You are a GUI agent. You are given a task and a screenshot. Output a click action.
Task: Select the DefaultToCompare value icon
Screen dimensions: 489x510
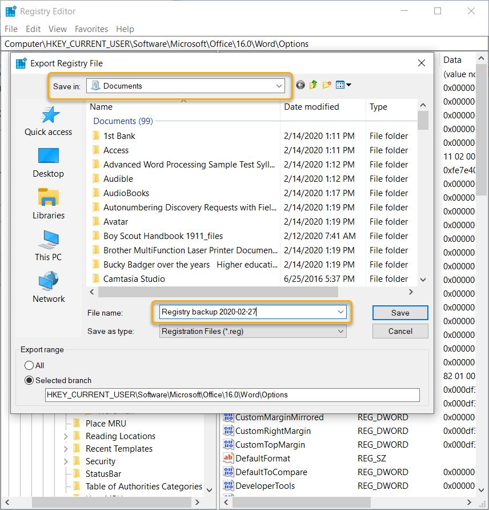[x=228, y=472]
